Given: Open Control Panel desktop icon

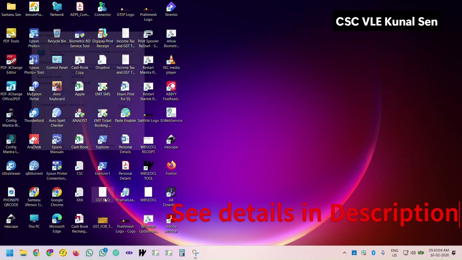Looking at the screenshot, I should (57, 62).
